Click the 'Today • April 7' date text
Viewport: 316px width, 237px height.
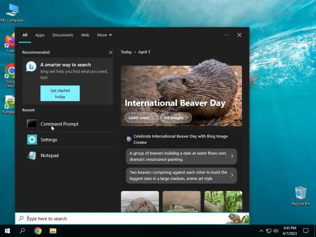(135, 52)
